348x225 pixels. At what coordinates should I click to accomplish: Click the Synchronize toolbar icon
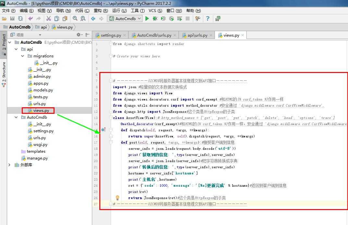20,19
